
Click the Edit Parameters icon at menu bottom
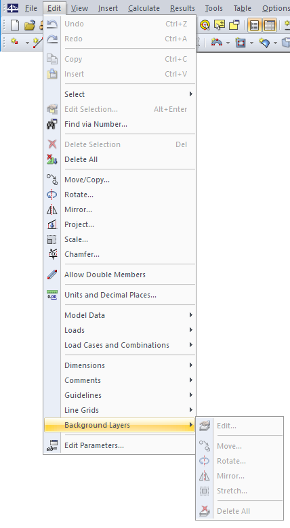coord(52,445)
